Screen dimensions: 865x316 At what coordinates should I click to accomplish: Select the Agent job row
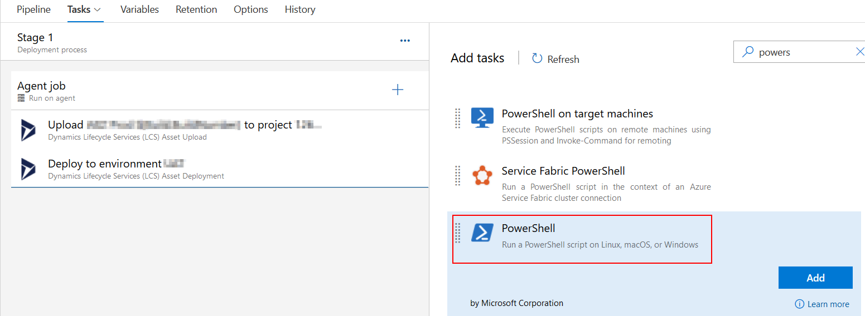click(x=220, y=91)
